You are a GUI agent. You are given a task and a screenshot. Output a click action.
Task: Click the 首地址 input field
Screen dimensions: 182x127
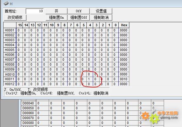35,11
